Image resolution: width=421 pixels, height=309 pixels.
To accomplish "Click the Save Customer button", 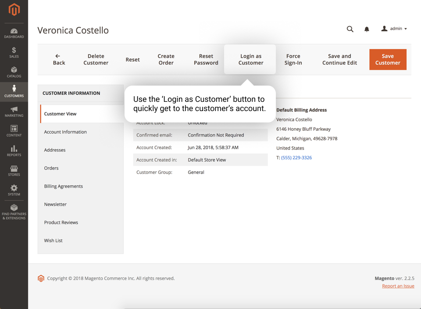I will (388, 59).
